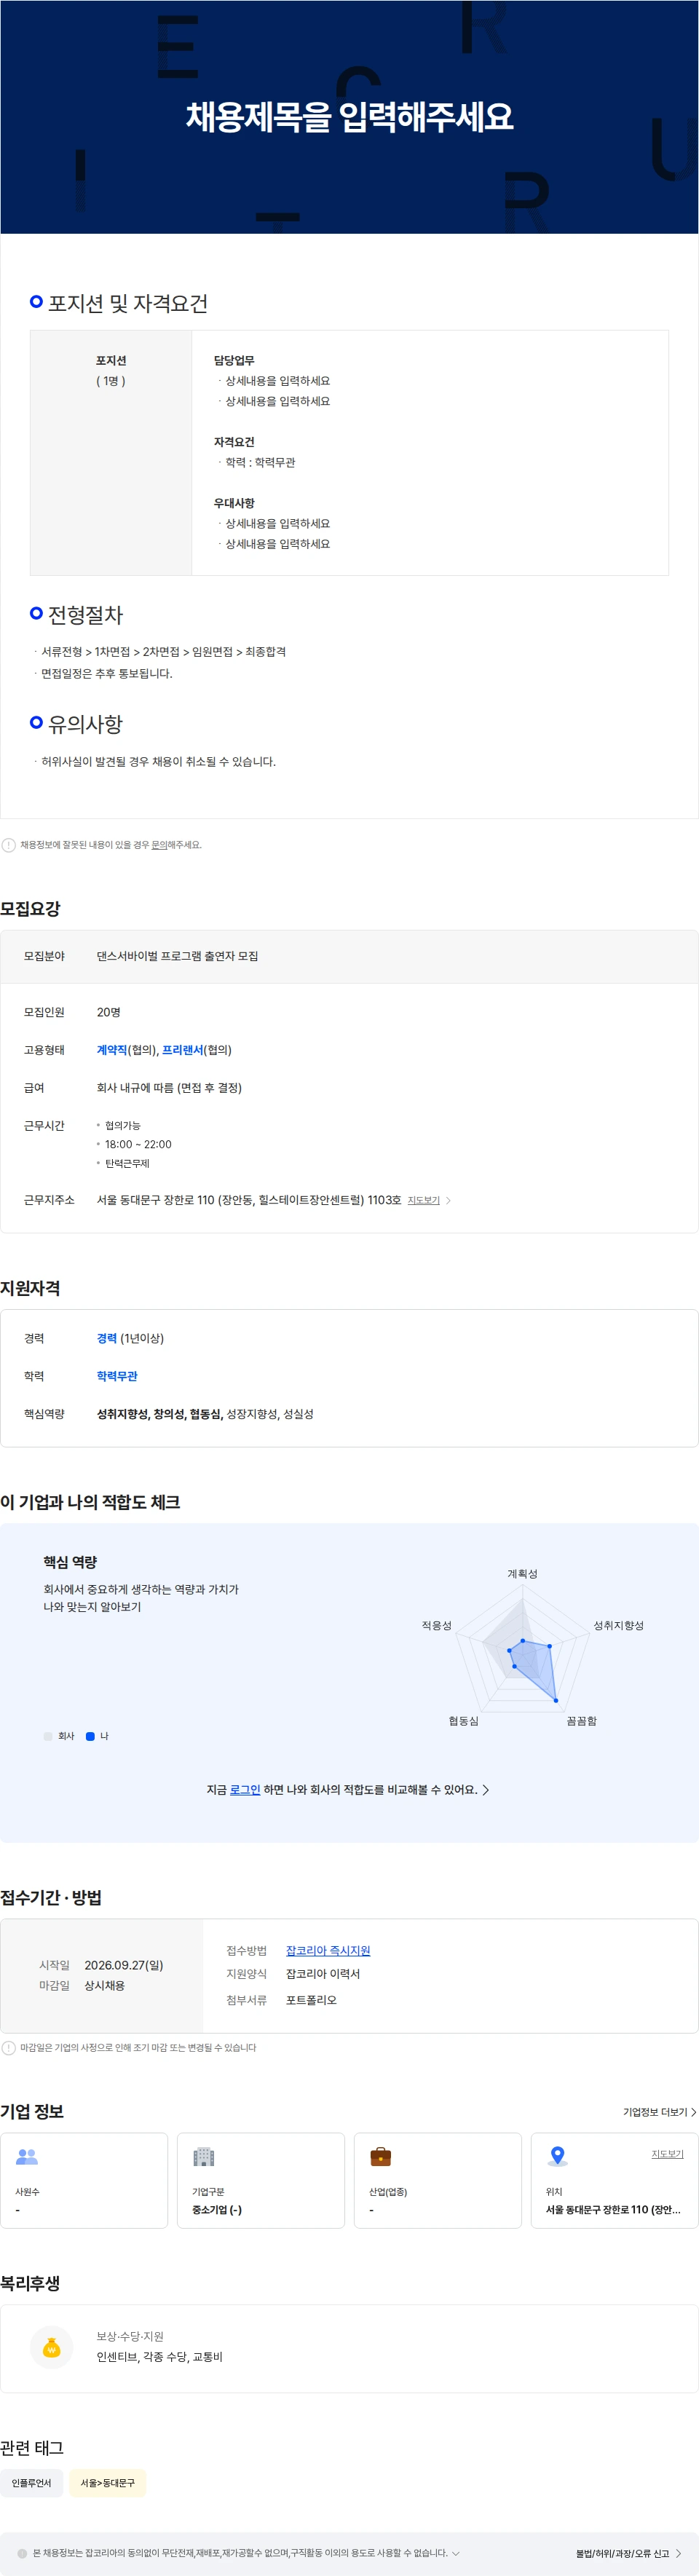Open 지도보기 next to 근무지주소
This screenshot has height=2576, width=699.
(423, 1200)
